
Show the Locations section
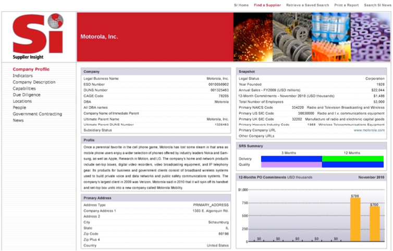(22, 101)
